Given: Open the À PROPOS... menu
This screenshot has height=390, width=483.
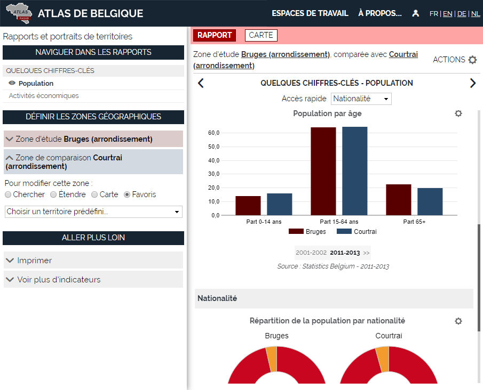Looking at the screenshot, I should pyautogui.click(x=380, y=13).
